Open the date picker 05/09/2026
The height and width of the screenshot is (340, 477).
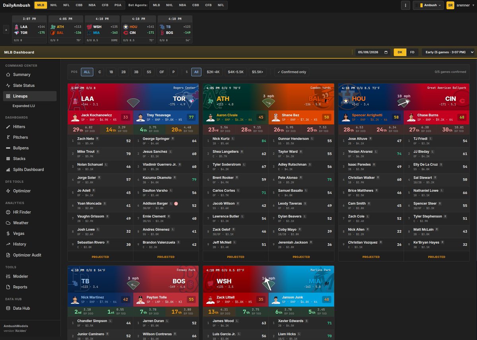tap(373, 52)
